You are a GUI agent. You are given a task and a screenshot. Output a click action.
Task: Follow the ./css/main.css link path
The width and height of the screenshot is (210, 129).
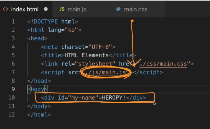163,64
